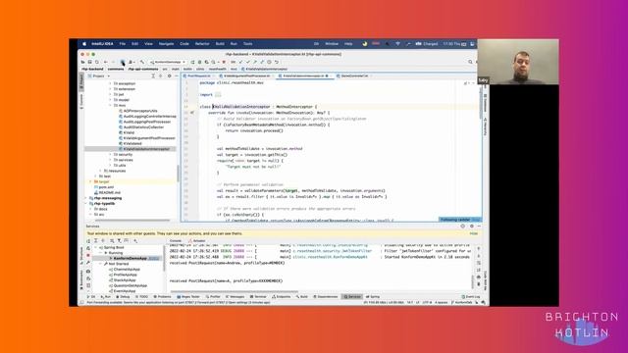Toggle the filter in Services toolbar
The image size is (628, 353).
[x=119, y=241]
